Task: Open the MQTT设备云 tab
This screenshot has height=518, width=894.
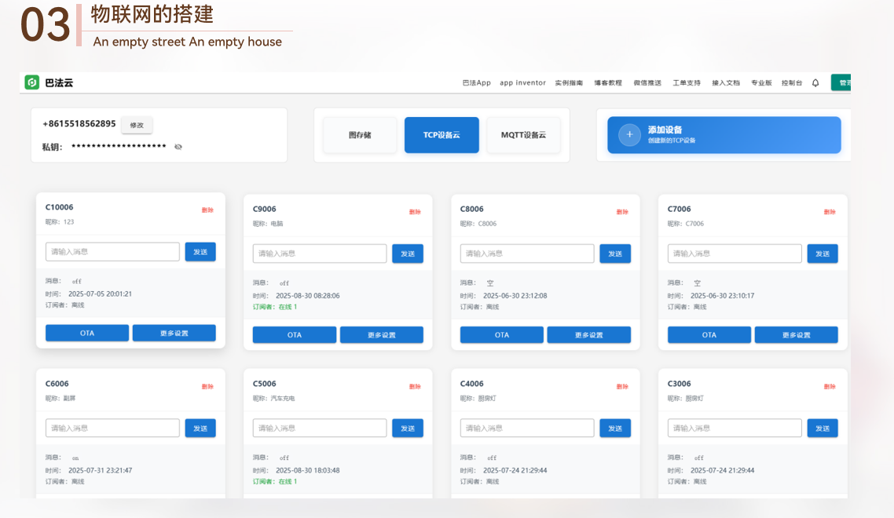Action: point(523,135)
